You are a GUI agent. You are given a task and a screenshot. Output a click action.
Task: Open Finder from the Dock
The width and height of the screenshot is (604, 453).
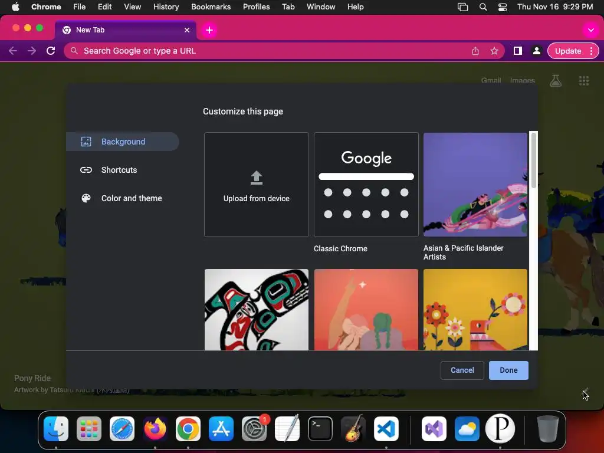[x=56, y=429]
